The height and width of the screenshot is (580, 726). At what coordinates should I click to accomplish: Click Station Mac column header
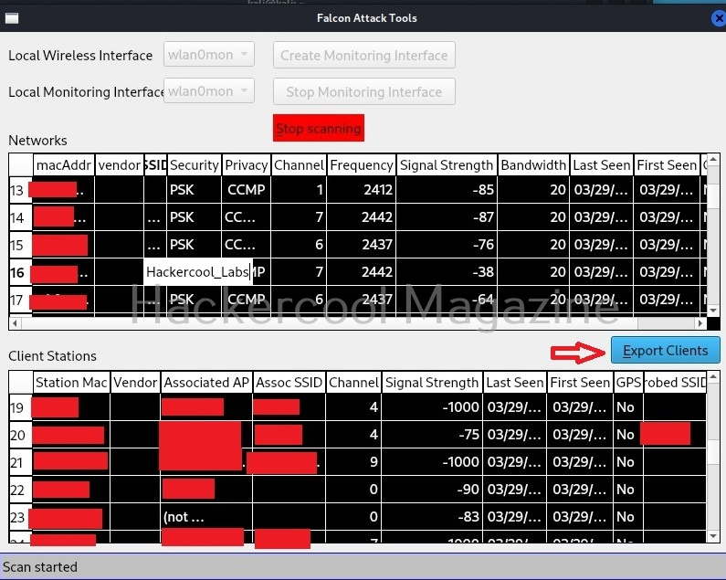[71, 382]
